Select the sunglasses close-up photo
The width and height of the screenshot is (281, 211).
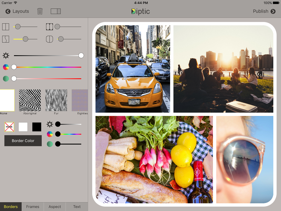point(245,160)
